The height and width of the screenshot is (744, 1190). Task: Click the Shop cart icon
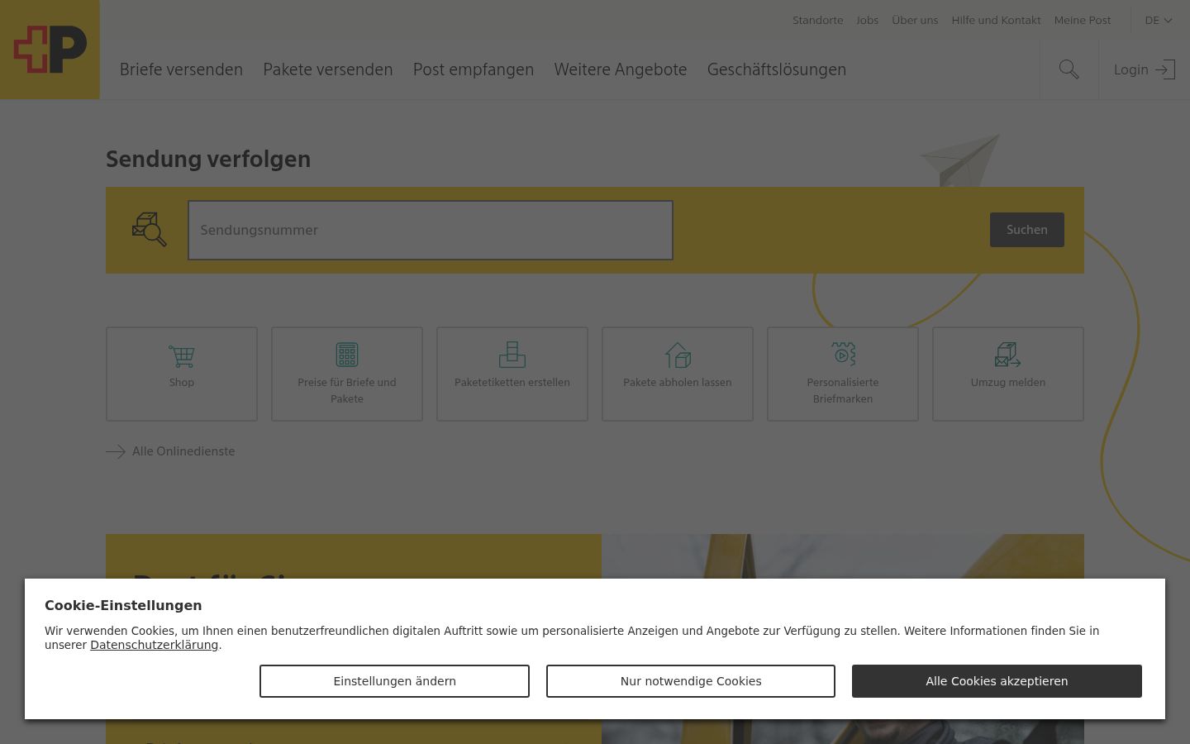[182, 356]
